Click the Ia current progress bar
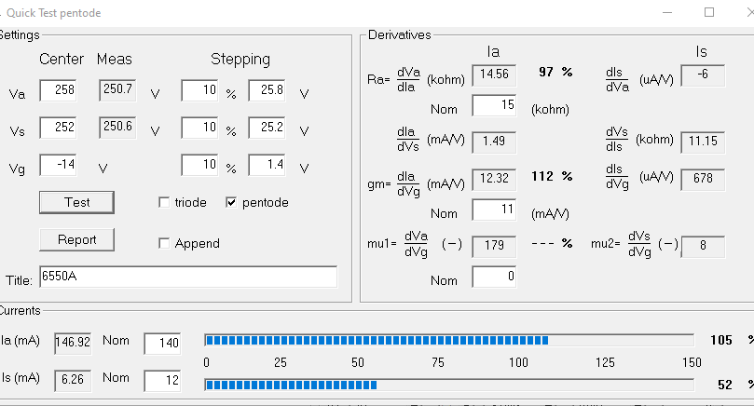This screenshot has height=406, width=754. 448,340
